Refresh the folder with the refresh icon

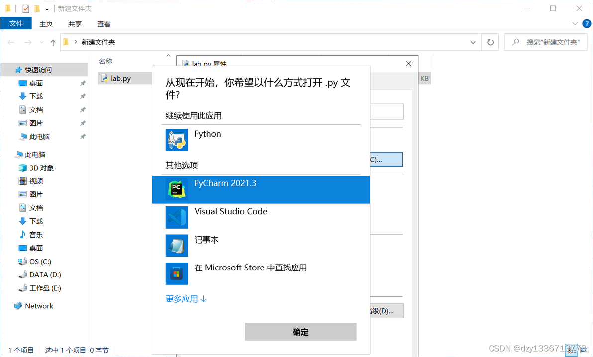pyautogui.click(x=490, y=42)
